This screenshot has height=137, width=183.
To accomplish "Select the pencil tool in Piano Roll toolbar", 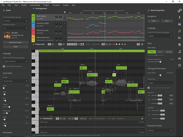I will click(53, 44).
